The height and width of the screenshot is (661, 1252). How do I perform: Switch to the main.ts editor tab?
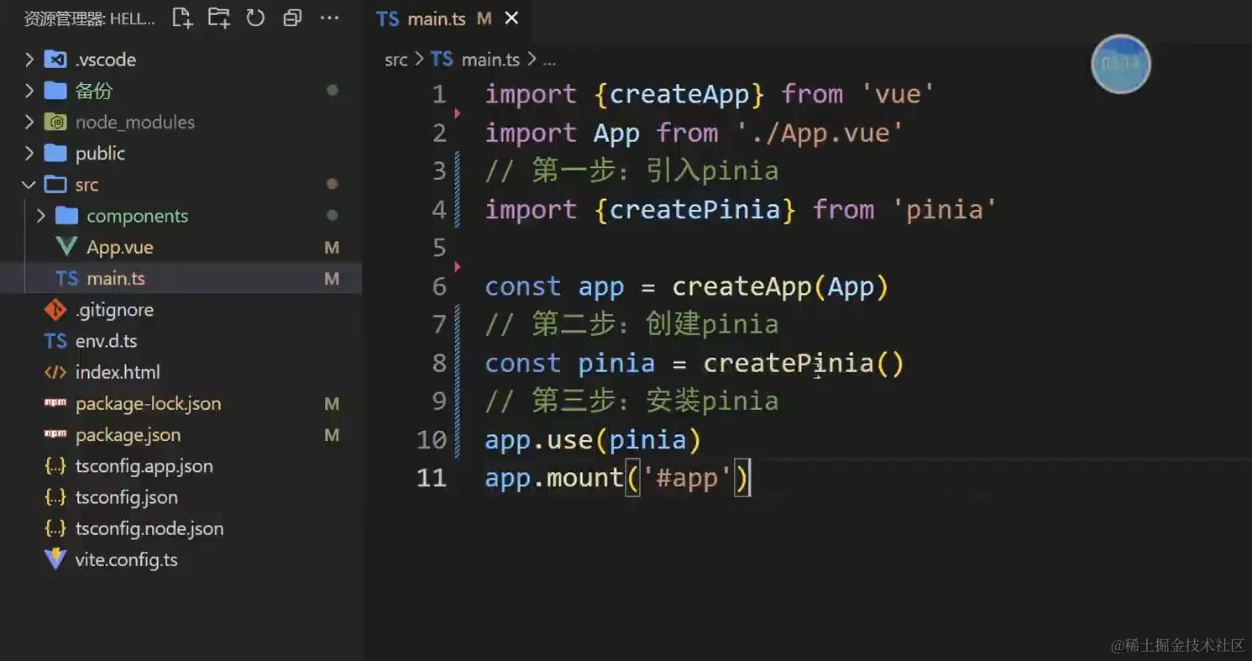point(447,18)
